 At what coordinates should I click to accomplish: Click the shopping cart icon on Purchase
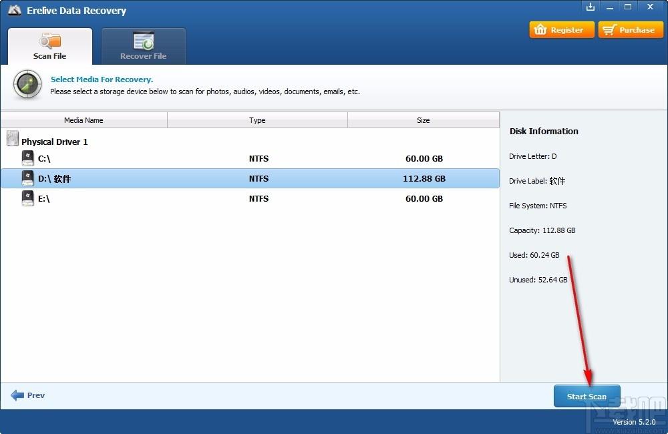[x=610, y=30]
